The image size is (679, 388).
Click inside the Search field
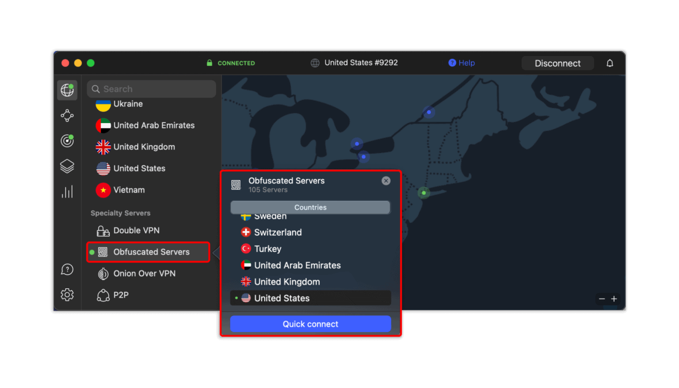tap(152, 89)
